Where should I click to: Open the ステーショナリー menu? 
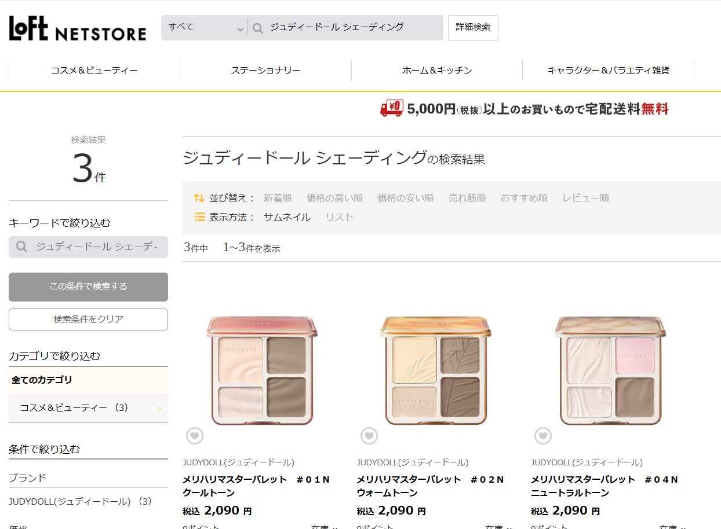tap(265, 71)
